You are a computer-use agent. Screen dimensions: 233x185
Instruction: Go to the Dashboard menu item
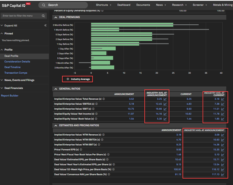(x=124, y=5)
